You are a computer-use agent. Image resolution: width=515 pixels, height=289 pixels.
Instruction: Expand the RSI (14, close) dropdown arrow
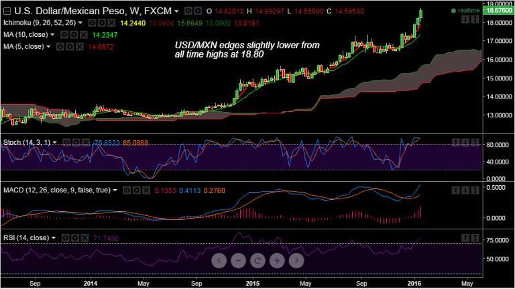[x=54, y=238]
